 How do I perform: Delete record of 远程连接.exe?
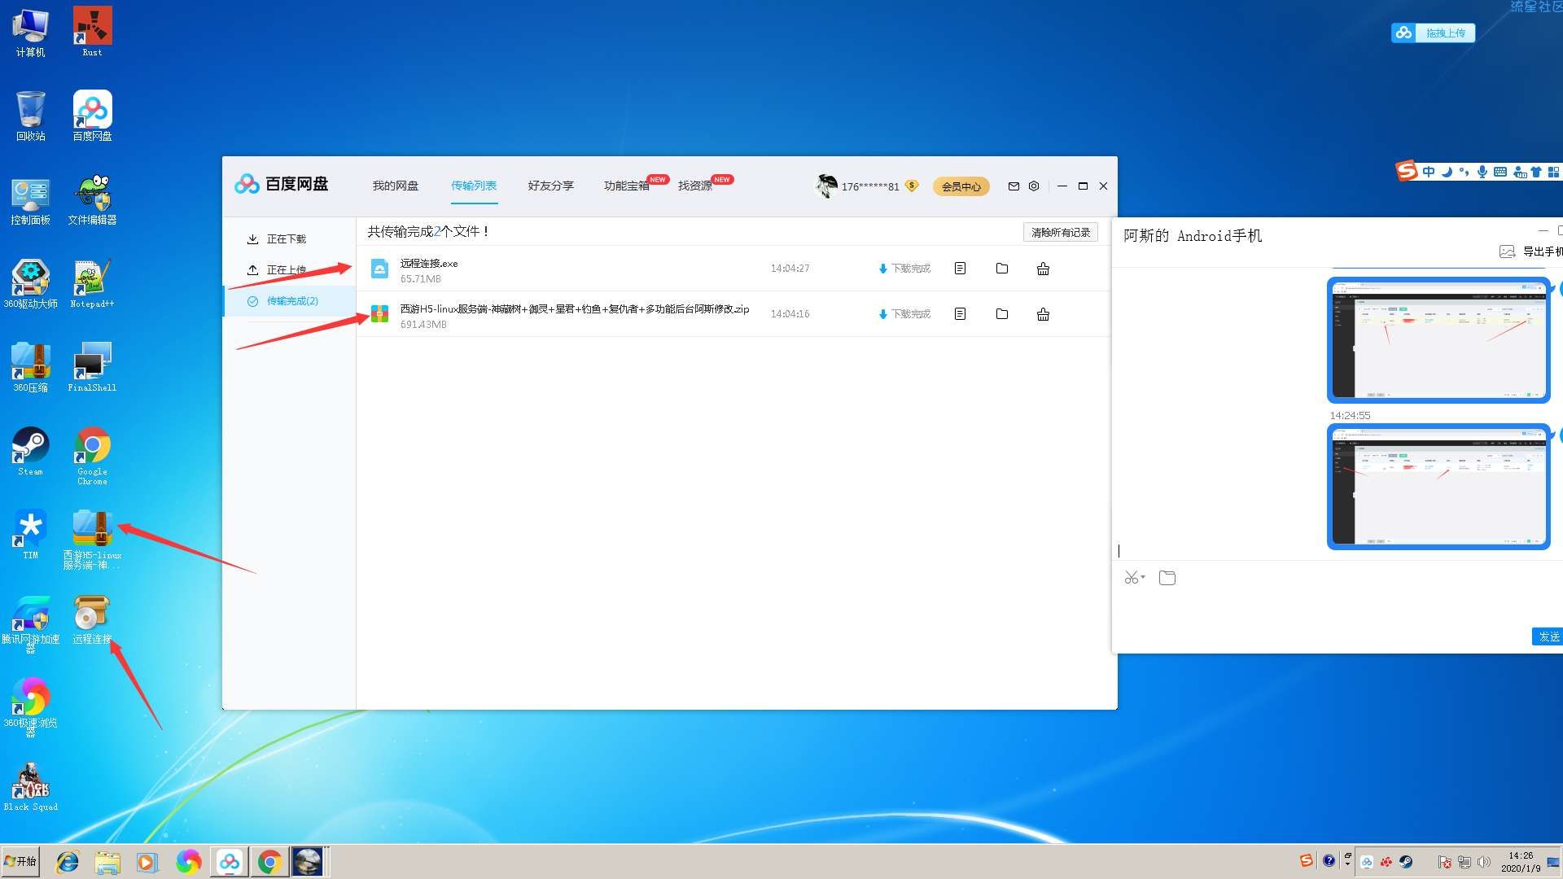[x=1043, y=269]
